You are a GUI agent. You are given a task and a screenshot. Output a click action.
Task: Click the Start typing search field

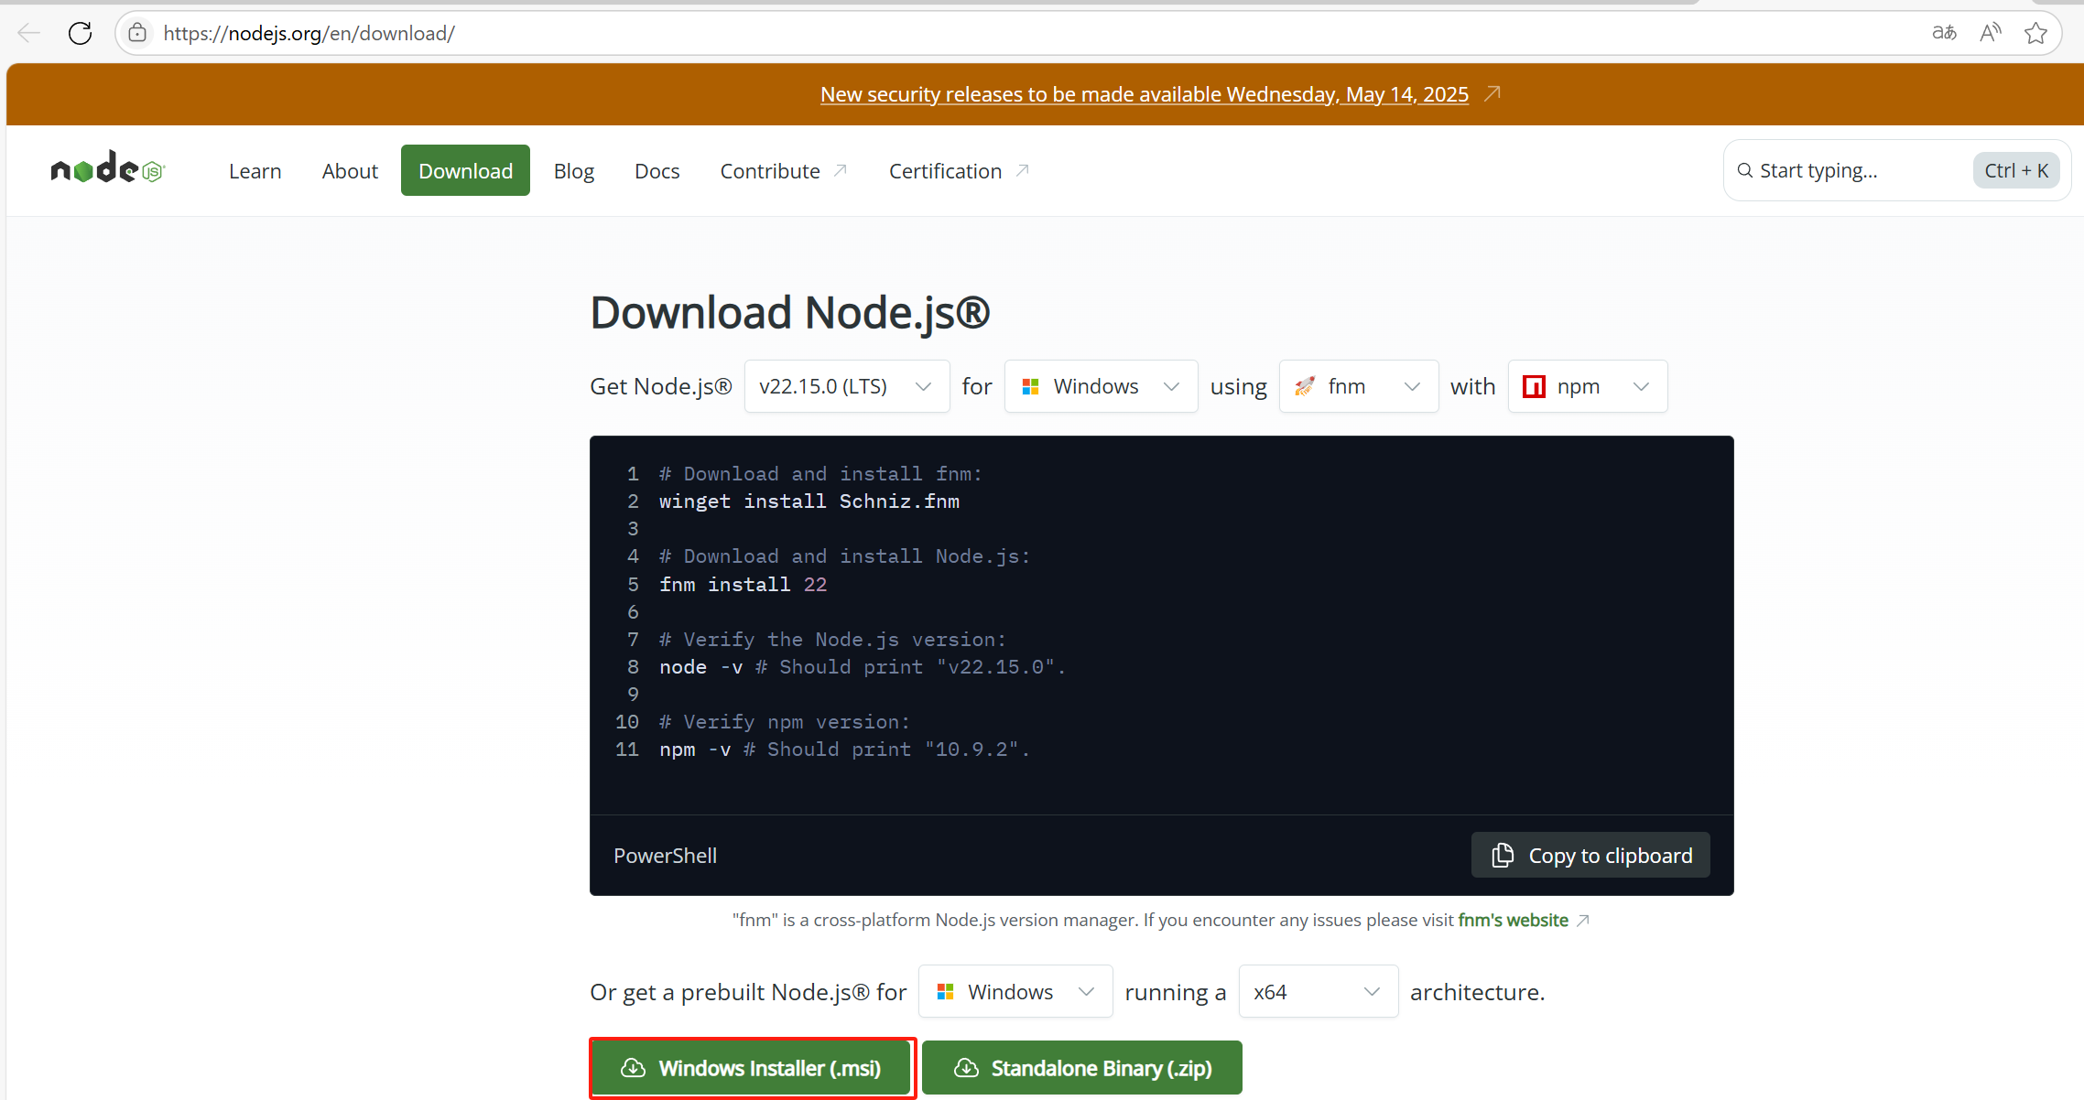1897,170
